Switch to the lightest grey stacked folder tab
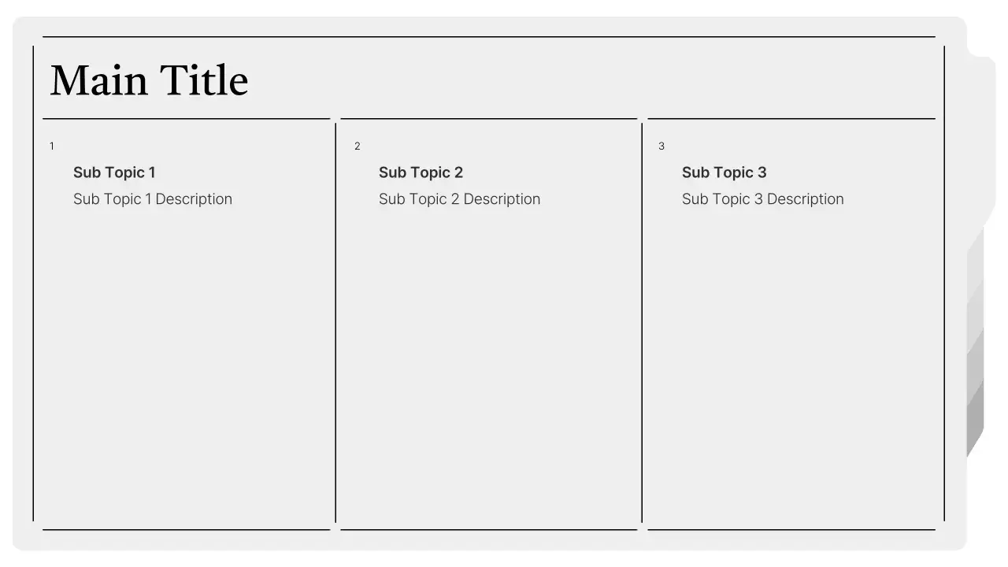The image size is (1008, 567). tap(976, 260)
